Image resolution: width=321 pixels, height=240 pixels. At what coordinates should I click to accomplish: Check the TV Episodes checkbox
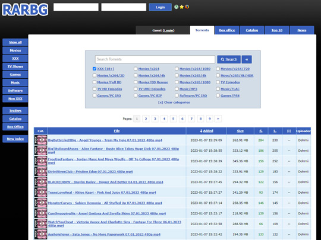pyautogui.click(x=218, y=82)
